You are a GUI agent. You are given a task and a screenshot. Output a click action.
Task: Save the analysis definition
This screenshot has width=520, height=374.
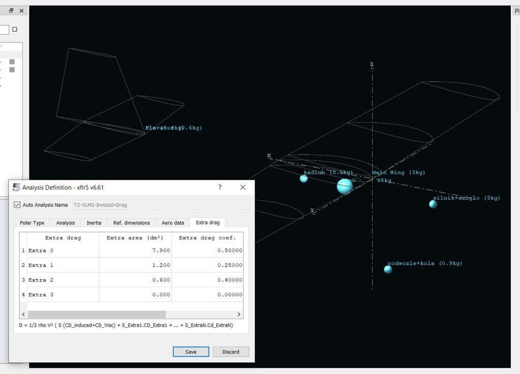pyautogui.click(x=191, y=352)
